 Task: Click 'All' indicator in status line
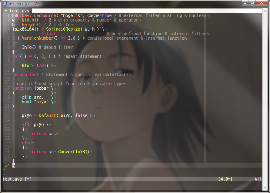click(258, 179)
